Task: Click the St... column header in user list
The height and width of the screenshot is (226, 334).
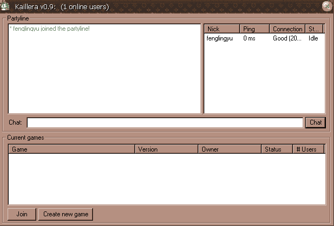Action: pyautogui.click(x=314, y=29)
